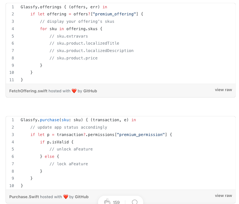The height and width of the screenshot is (204, 239).
Task: Open the Purchase.Swift file link
Action: (x=24, y=197)
